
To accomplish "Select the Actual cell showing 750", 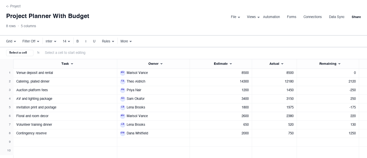I will 274,134.
